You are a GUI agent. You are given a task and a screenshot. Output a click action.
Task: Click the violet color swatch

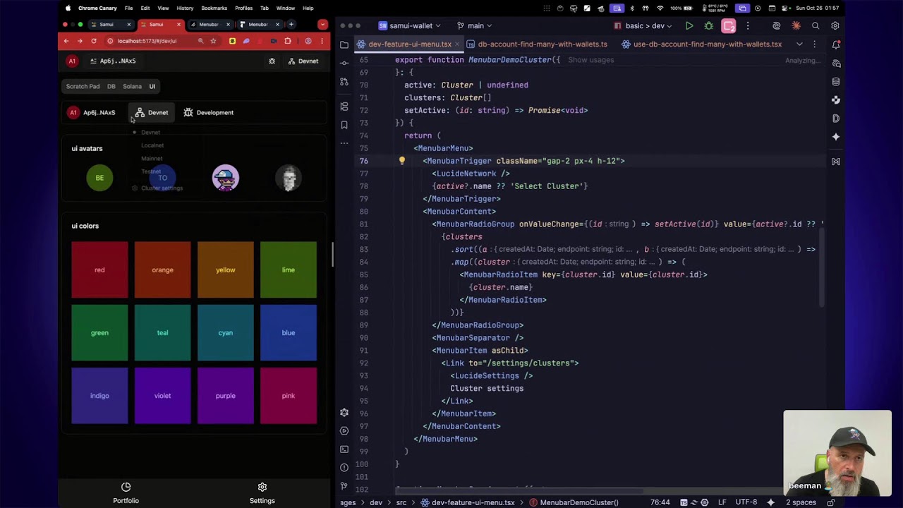162,396
